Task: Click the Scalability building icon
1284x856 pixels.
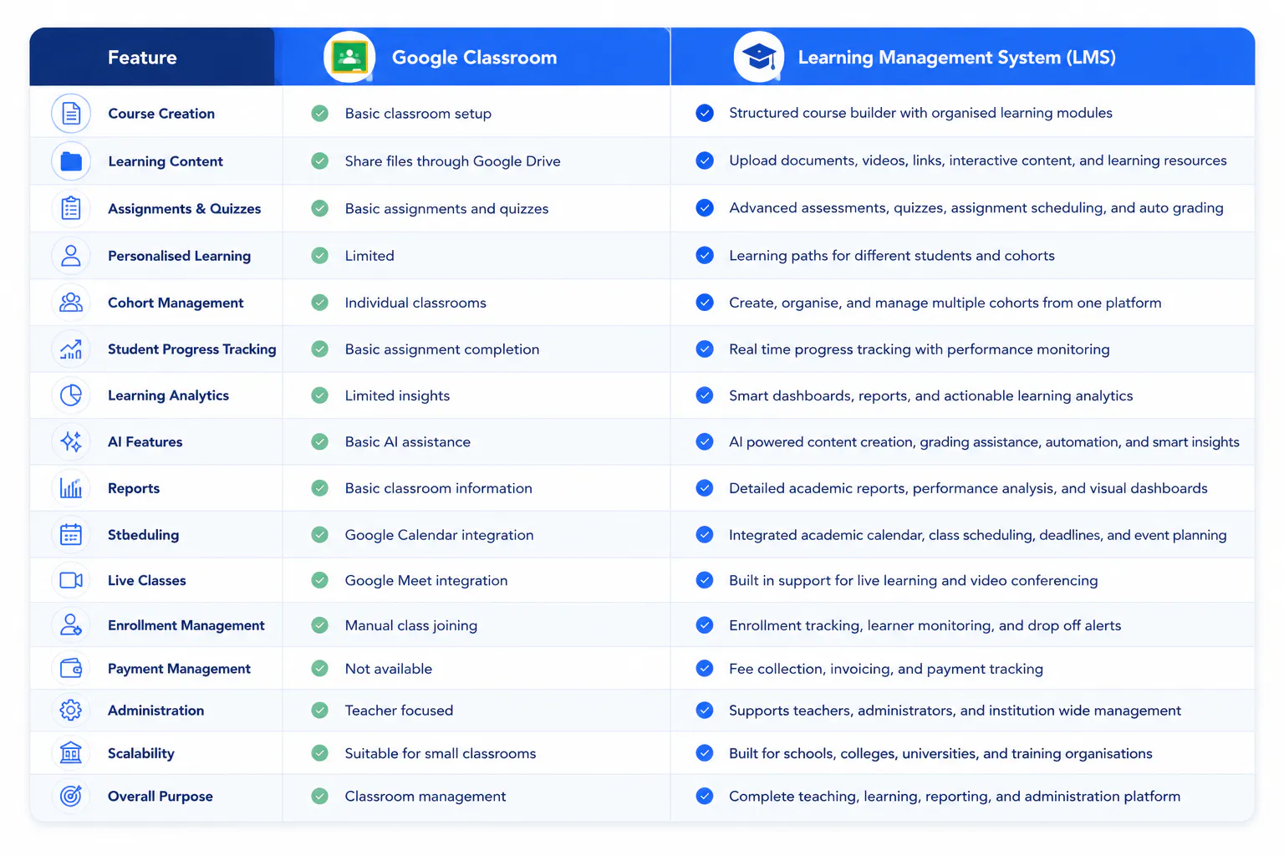Action: click(x=71, y=753)
